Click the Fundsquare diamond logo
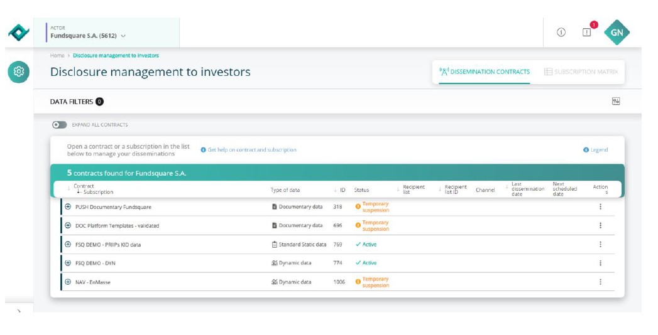 [x=18, y=33]
